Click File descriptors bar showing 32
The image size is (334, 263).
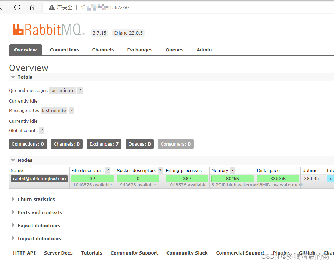[x=92, y=178]
